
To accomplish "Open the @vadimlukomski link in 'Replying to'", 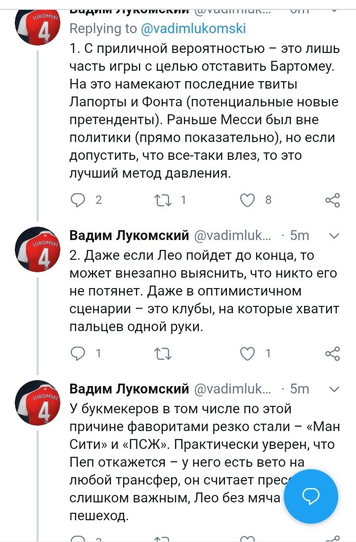I will (193, 29).
